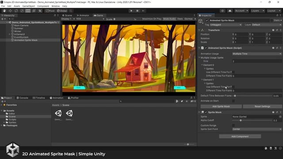The height and width of the screenshot is (159, 283).
Task: Open the first Demo scene asset
Action: tap(58, 115)
